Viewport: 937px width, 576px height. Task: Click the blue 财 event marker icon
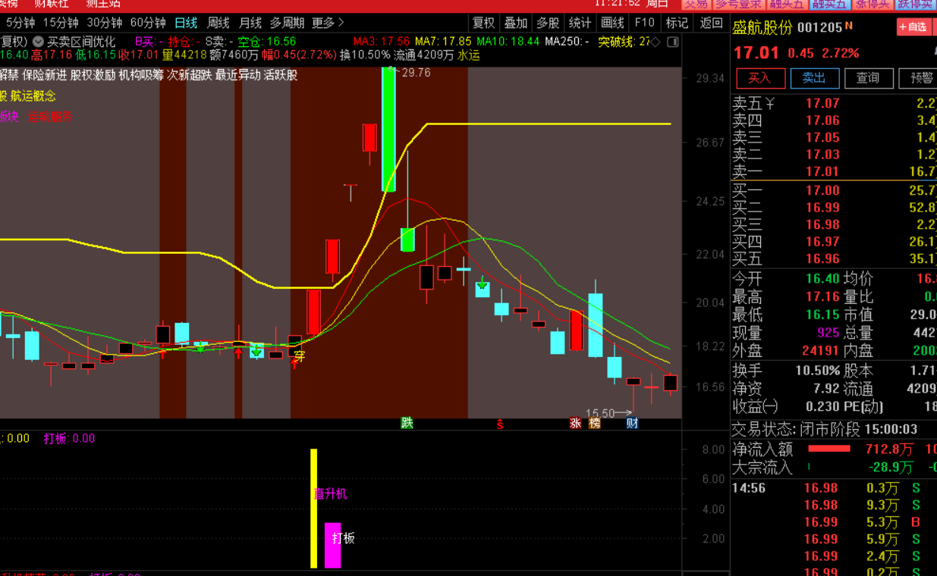click(632, 423)
